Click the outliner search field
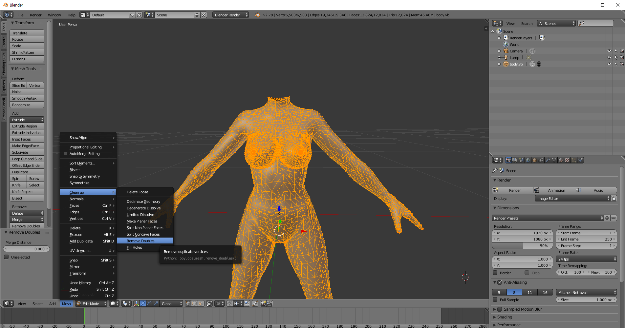The width and height of the screenshot is (625, 328). click(595, 23)
